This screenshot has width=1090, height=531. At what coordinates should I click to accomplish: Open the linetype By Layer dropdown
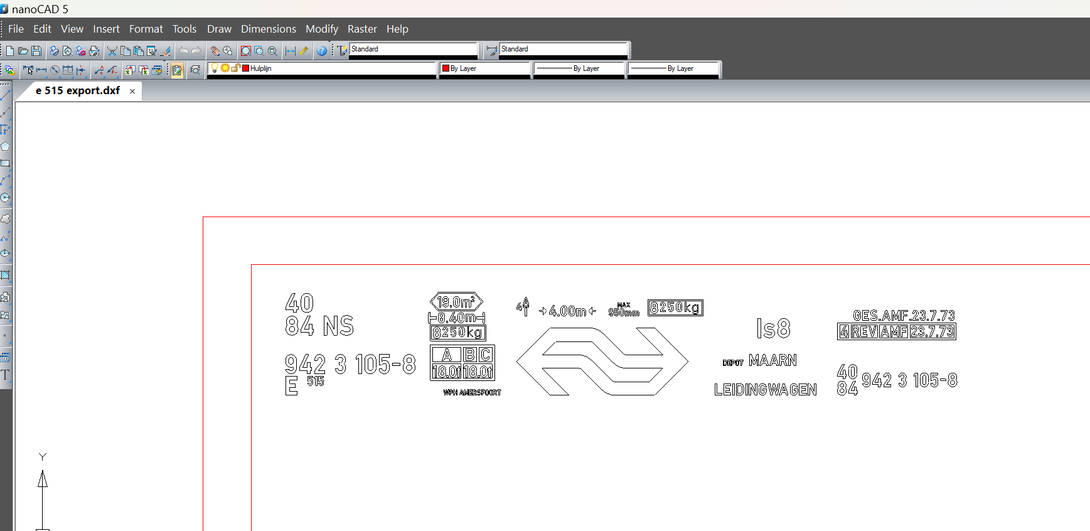(580, 68)
